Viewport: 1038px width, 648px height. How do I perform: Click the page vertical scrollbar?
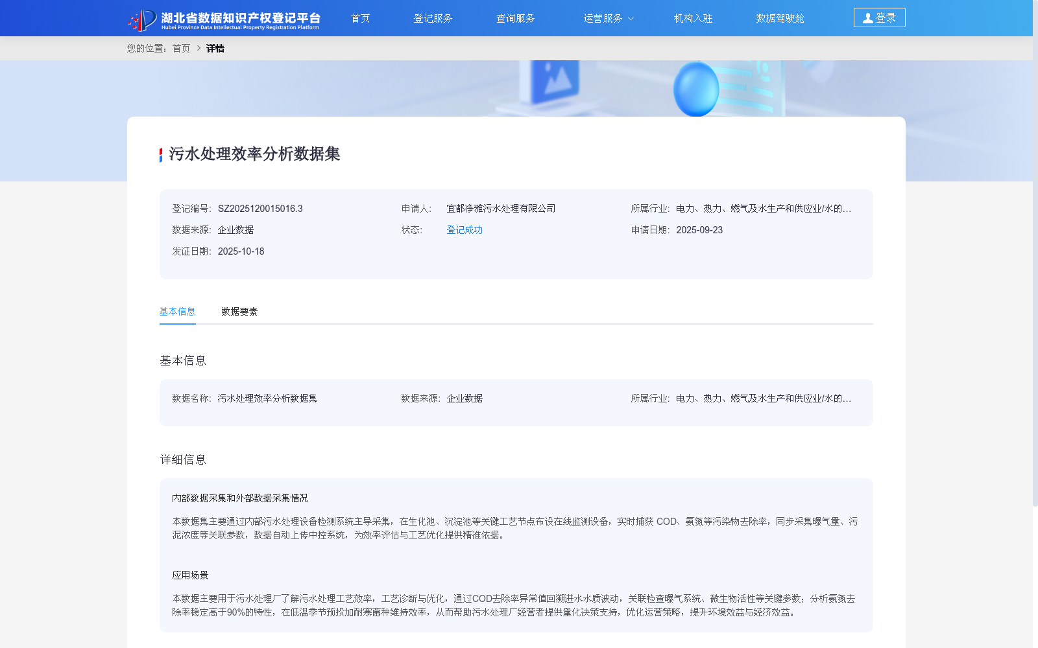(x=1035, y=253)
